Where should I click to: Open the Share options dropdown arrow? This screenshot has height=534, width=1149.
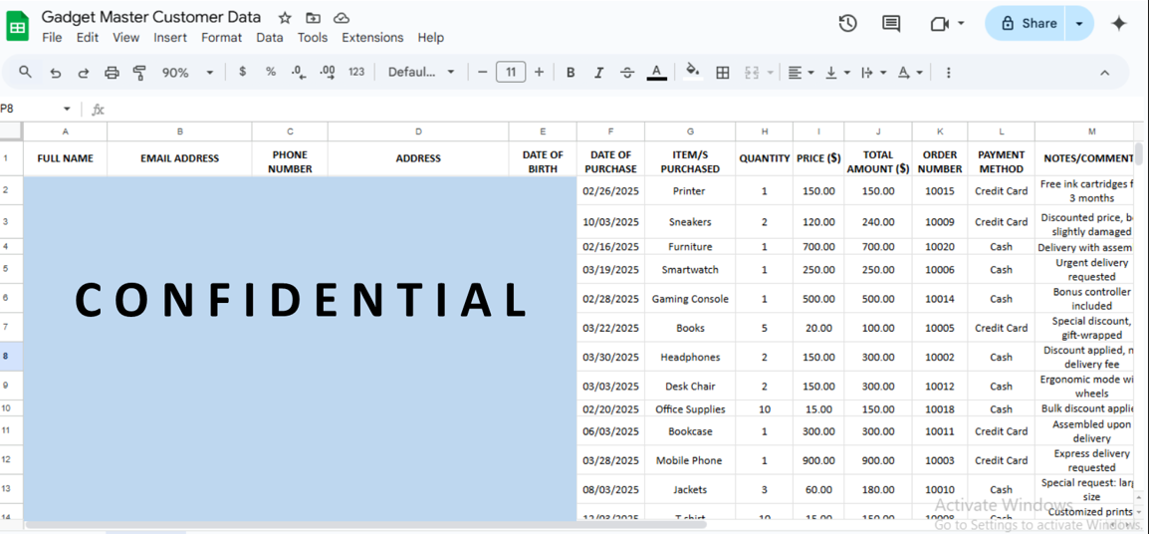(x=1078, y=24)
